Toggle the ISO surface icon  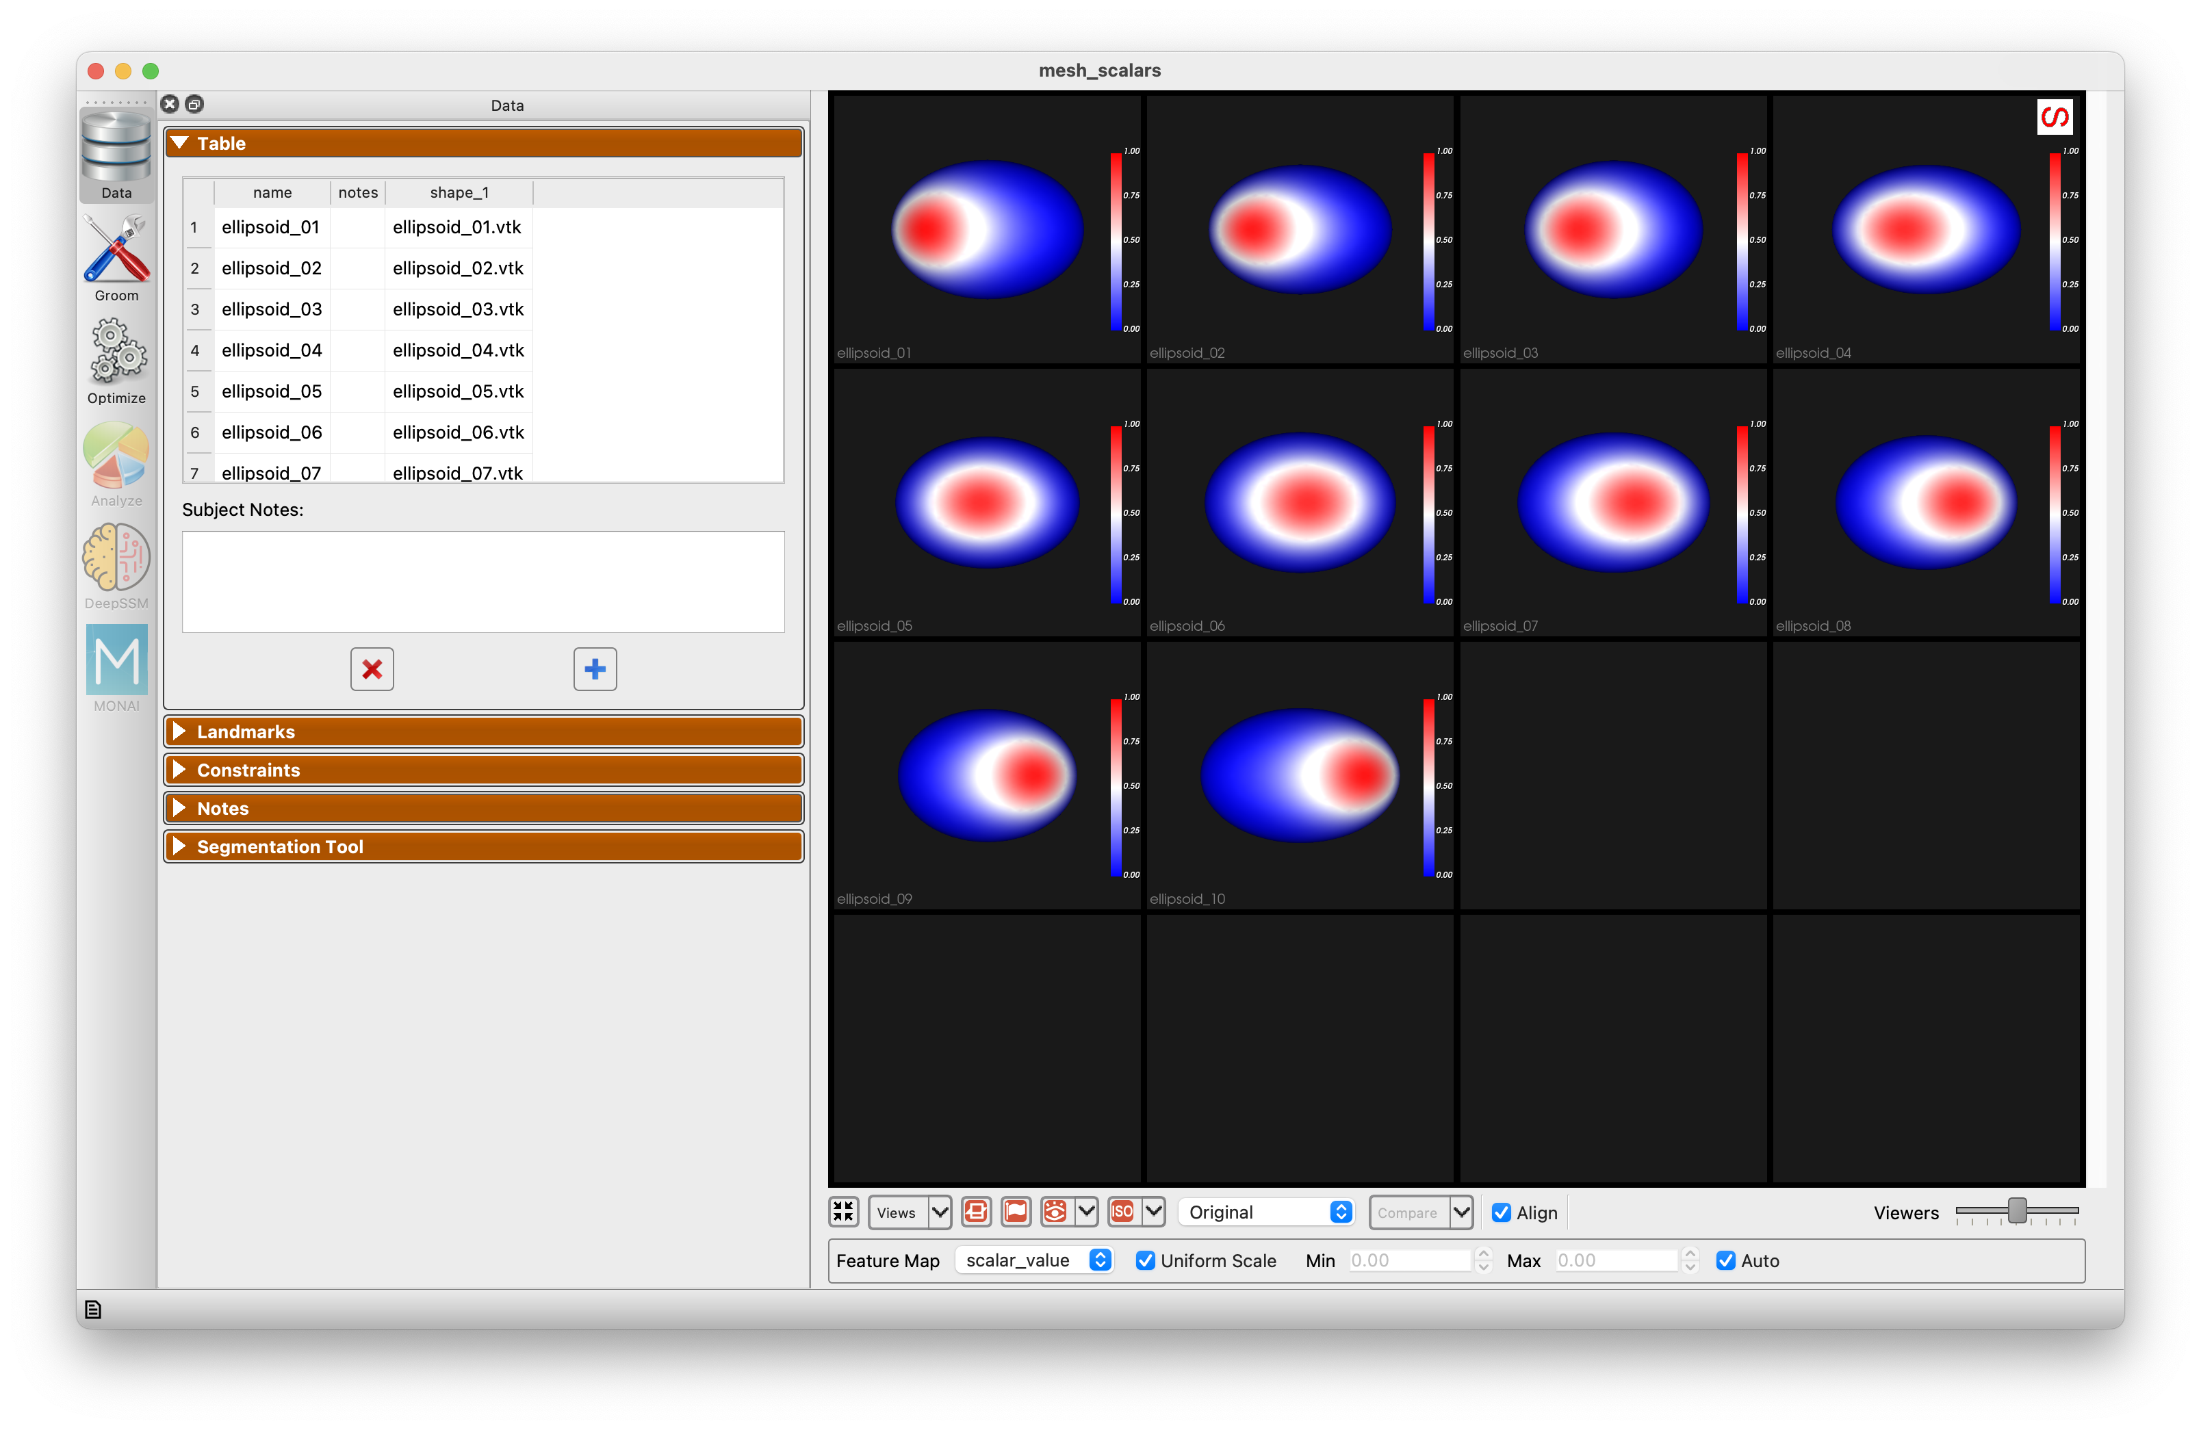pos(1122,1212)
